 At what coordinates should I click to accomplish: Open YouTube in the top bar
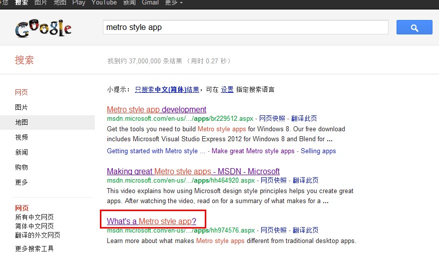[104, 3]
